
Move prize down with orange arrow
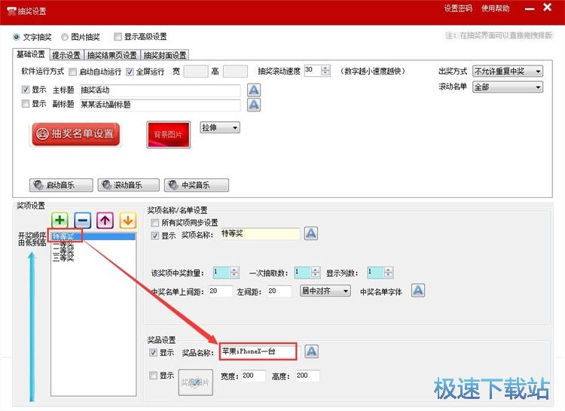pyautogui.click(x=128, y=221)
